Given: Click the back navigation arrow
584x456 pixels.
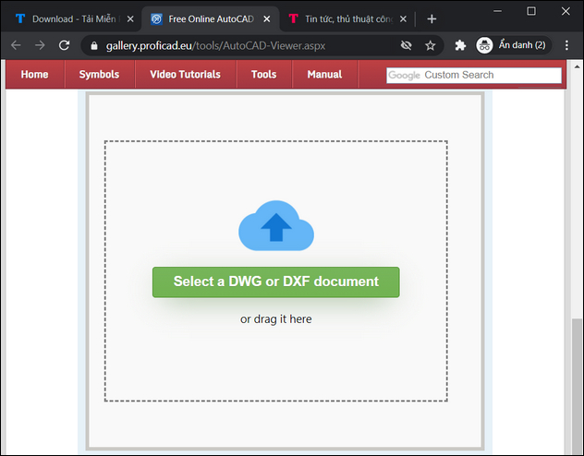Looking at the screenshot, I should point(16,45).
